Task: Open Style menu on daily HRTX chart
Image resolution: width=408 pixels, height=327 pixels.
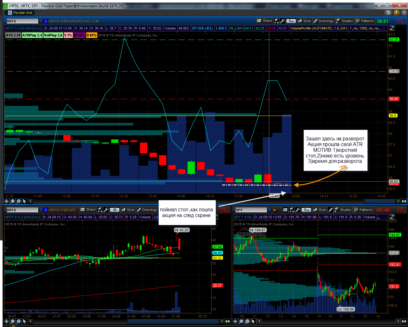Action: point(128,209)
